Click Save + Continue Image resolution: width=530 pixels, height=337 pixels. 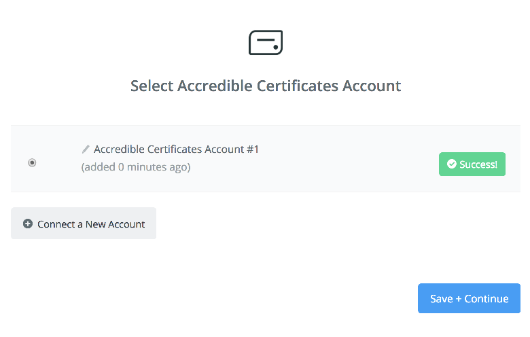click(469, 298)
